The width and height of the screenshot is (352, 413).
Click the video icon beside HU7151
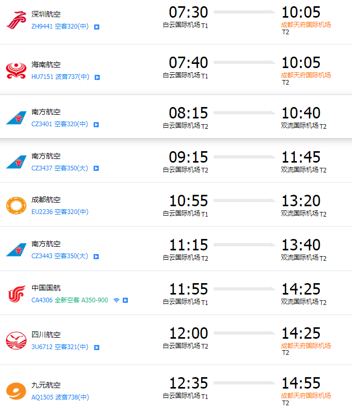(97, 77)
